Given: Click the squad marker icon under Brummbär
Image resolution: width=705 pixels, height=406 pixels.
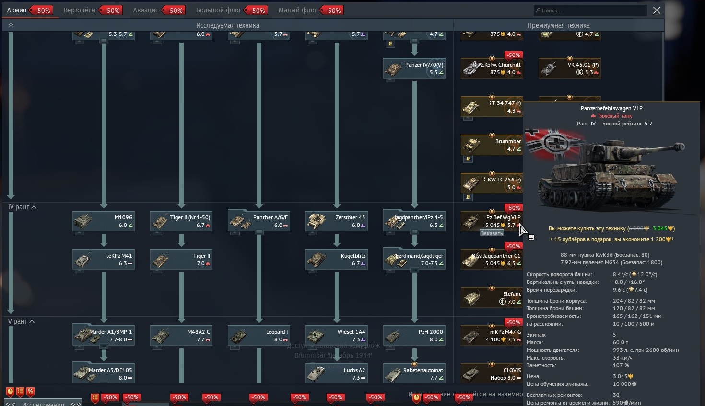Looking at the screenshot, I should click(x=468, y=158).
